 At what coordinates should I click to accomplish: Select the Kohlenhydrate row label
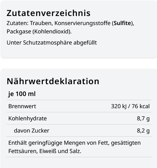click(28, 119)
